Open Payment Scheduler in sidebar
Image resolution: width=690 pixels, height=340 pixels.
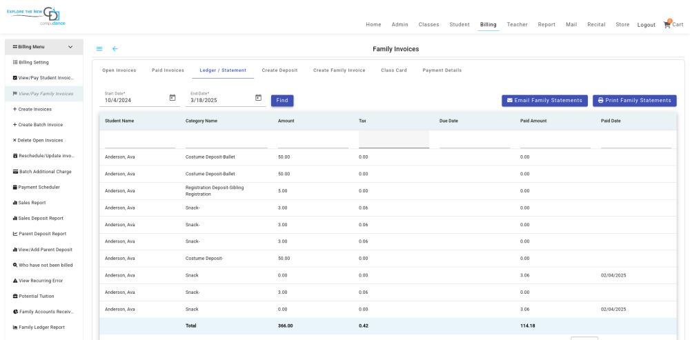(x=36, y=187)
